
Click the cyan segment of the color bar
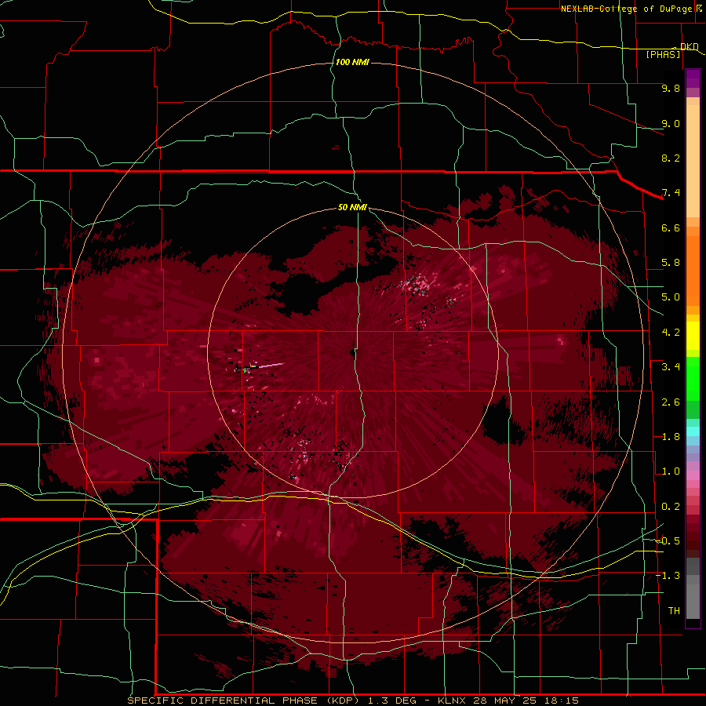pos(693,431)
